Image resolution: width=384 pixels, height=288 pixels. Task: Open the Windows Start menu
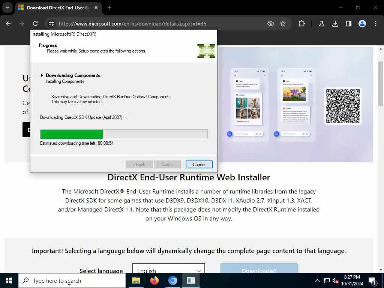coord(9,280)
